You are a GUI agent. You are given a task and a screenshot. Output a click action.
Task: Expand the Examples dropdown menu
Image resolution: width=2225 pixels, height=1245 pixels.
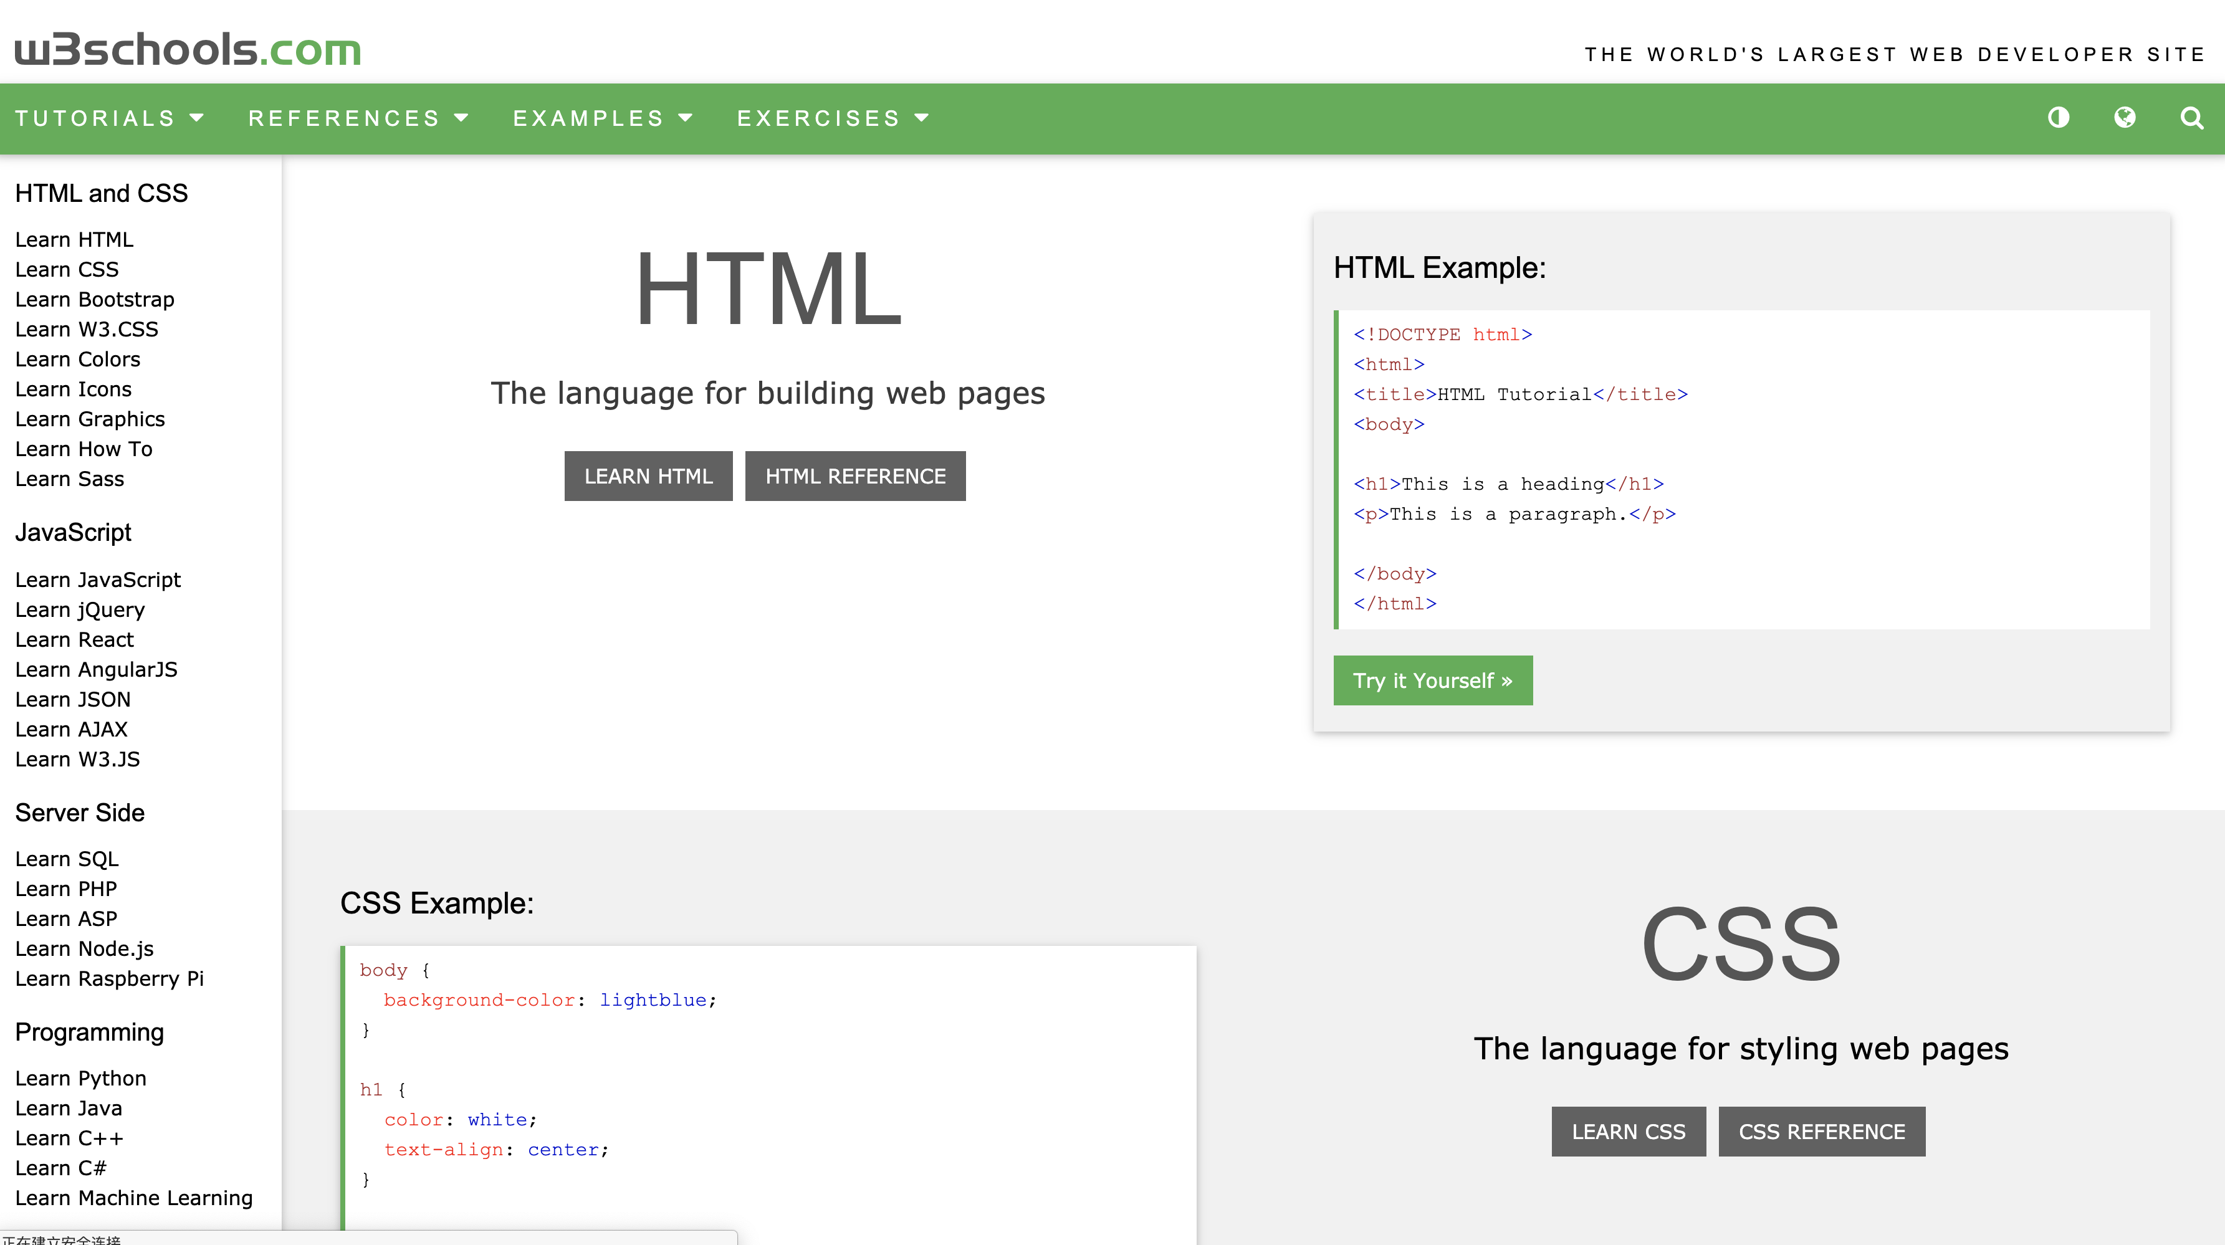(602, 118)
